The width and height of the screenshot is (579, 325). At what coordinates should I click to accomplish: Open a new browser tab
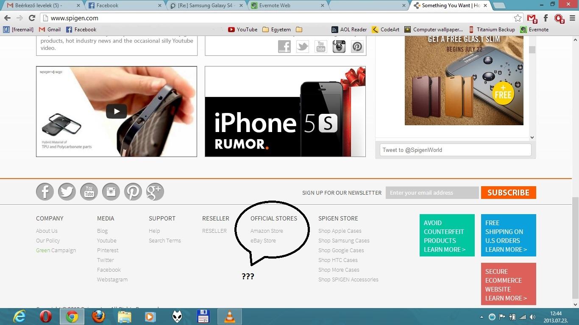point(499,6)
